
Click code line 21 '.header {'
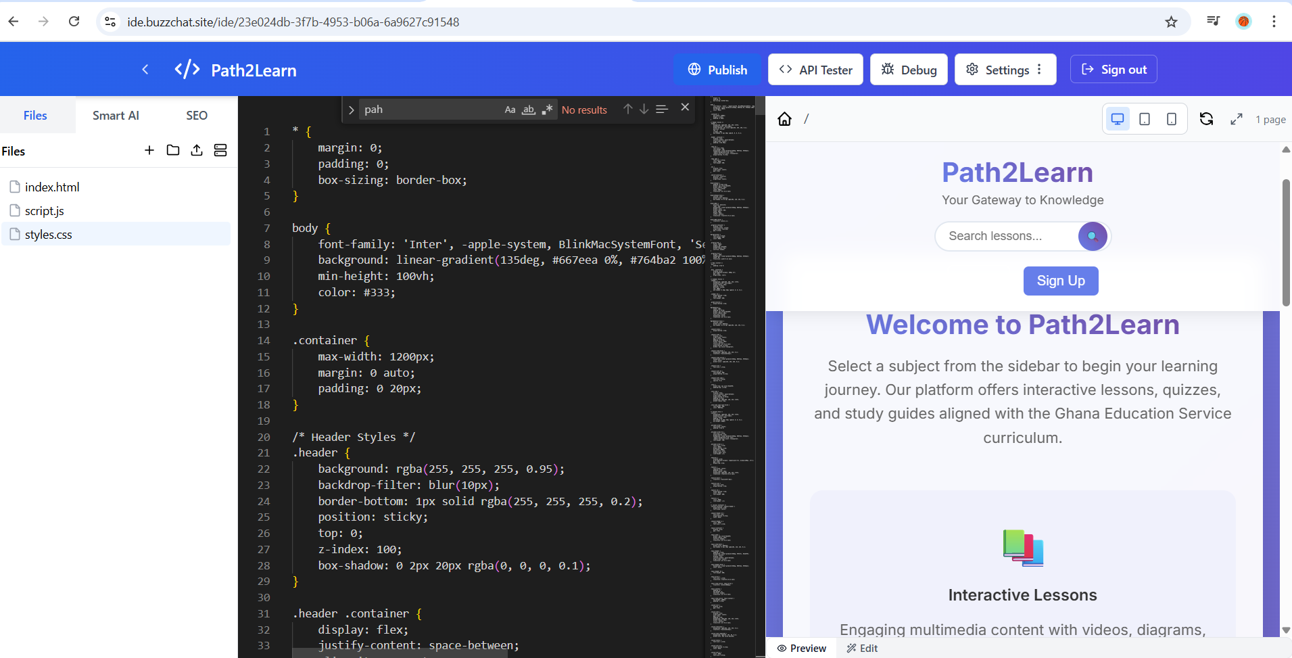tap(321, 453)
